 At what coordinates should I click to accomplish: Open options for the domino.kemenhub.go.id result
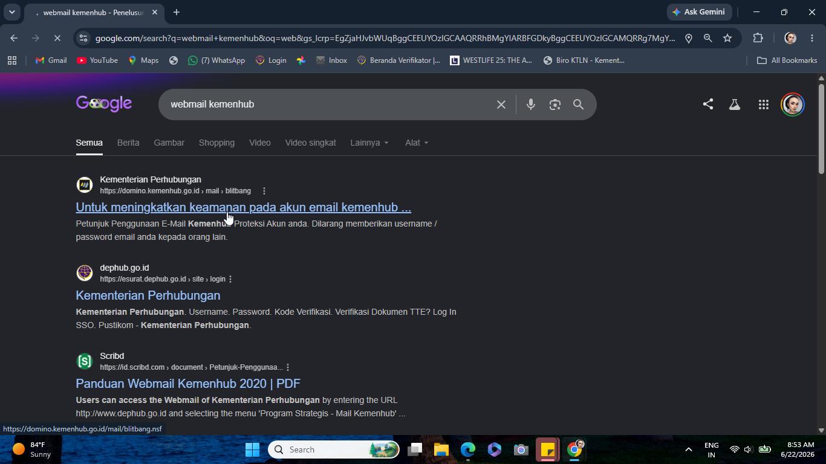[264, 191]
